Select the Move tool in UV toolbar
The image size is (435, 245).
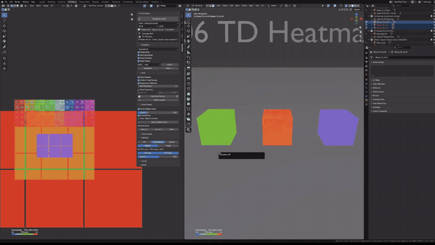coord(5,25)
